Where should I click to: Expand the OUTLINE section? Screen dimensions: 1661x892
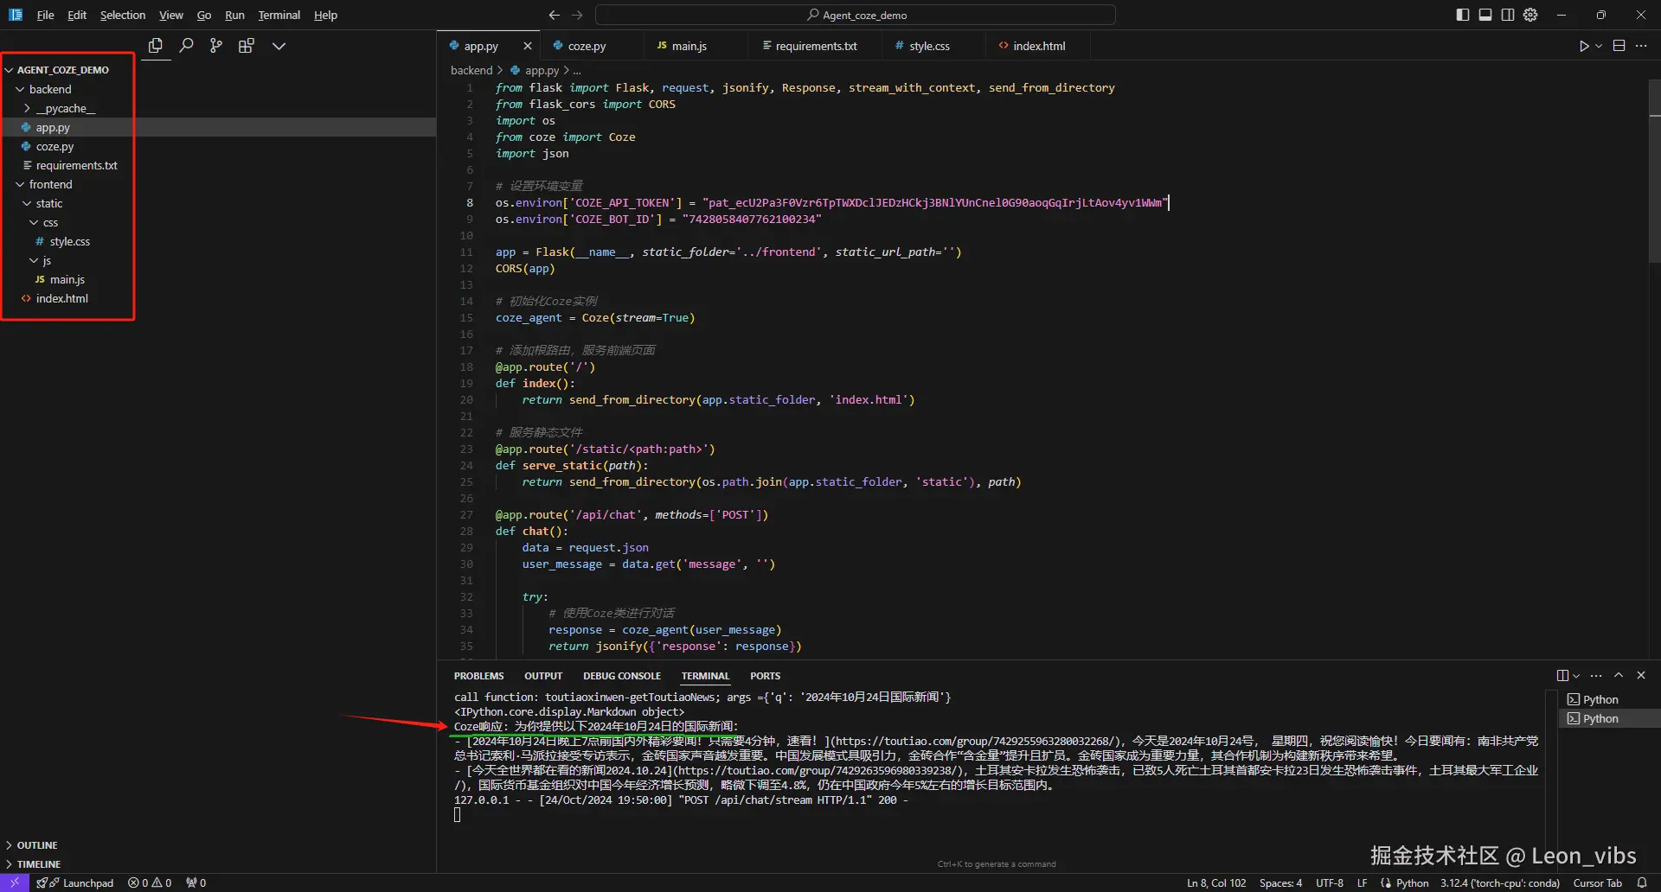(x=37, y=844)
